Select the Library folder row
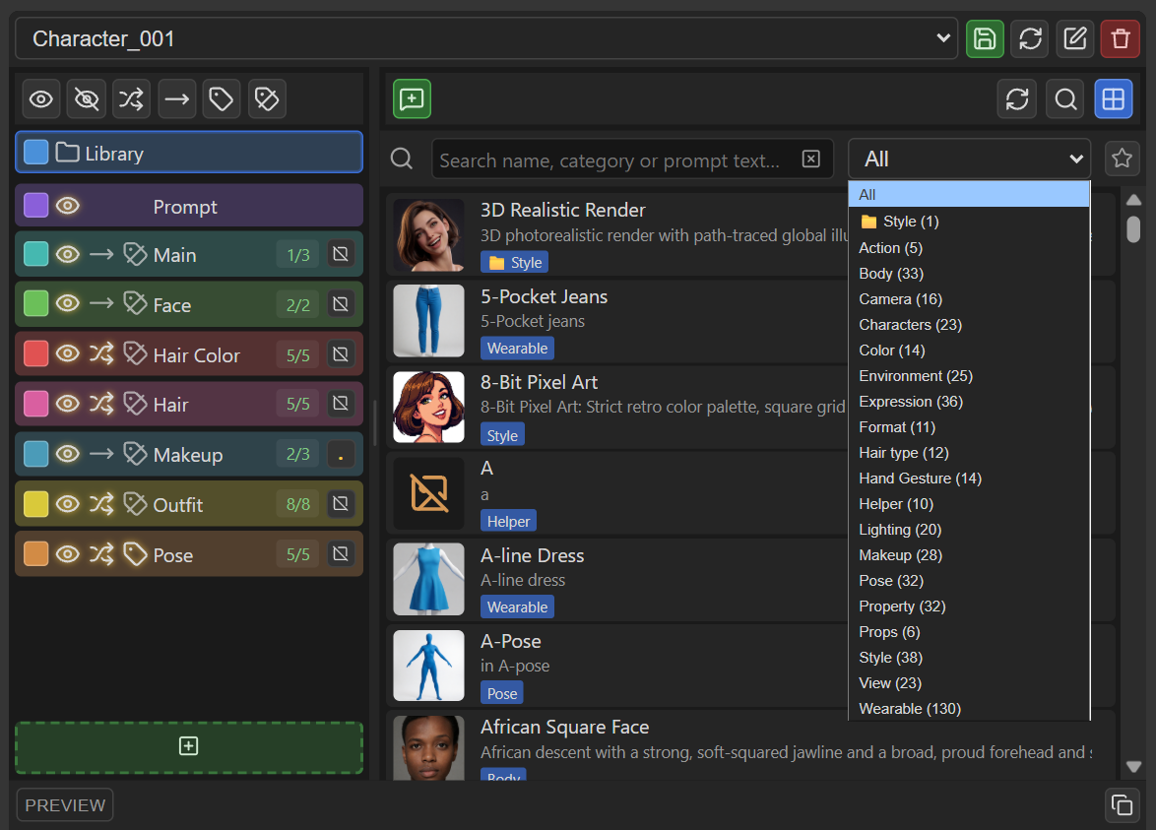Image resolution: width=1156 pixels, height=830 pixels. click(189, 153)
